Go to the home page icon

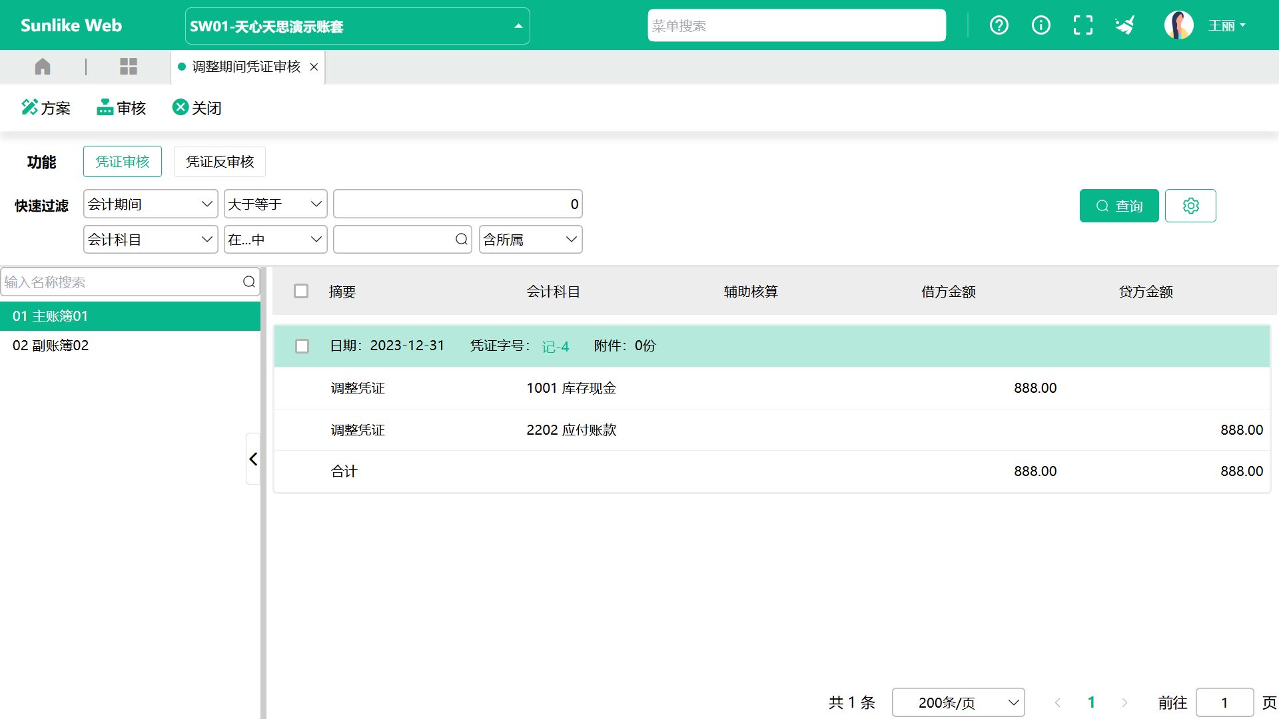click(x=43, y=67)
